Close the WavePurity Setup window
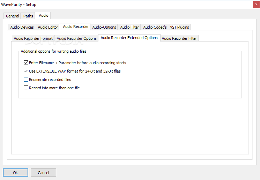Image resolution: width=260 pixels, height=180 pixels. 256,5
